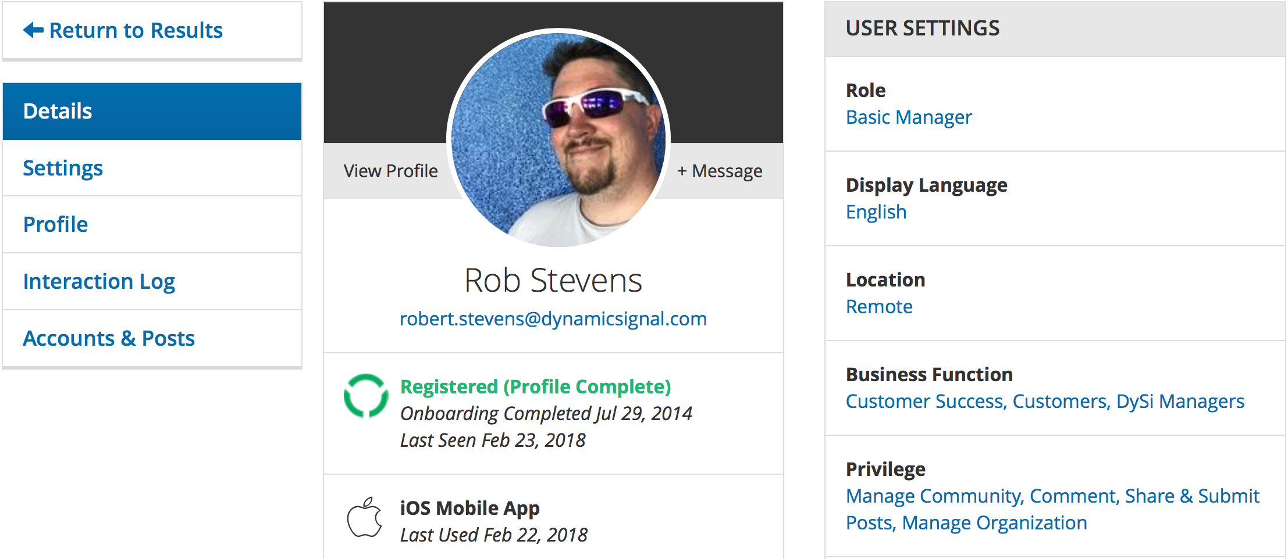Screen dimensions: 1288x559
Task: Click the View Profile button
Action: coord(391,171)
